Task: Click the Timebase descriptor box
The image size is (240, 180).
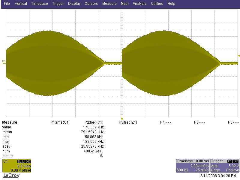Action: pyautogui.click(x=193, y=166)
